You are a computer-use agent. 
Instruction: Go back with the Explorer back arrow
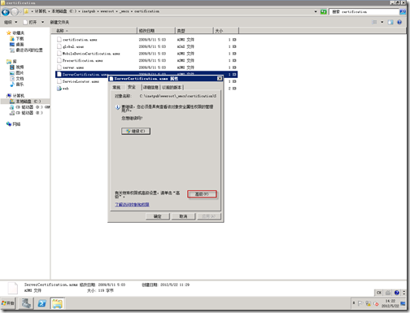coord(6,11)
